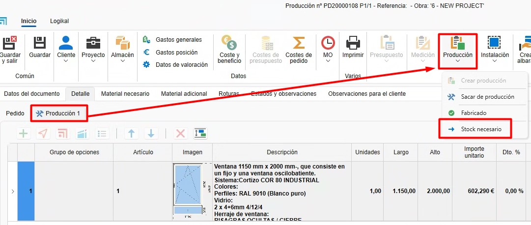
Task: Add a new row with plus icon
Action: point(24,134)
